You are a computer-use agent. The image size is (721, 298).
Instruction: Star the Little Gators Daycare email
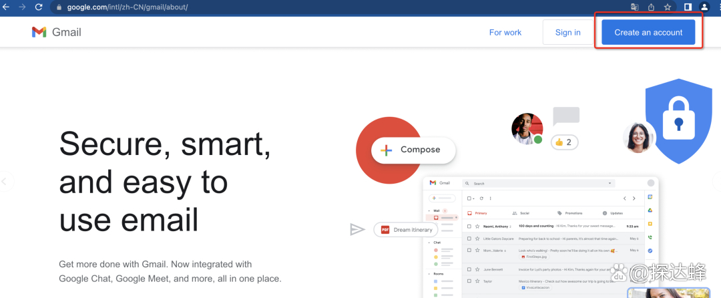pos(477,239)
